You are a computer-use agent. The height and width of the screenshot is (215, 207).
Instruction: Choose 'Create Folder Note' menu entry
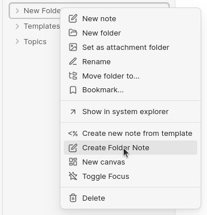131,148
